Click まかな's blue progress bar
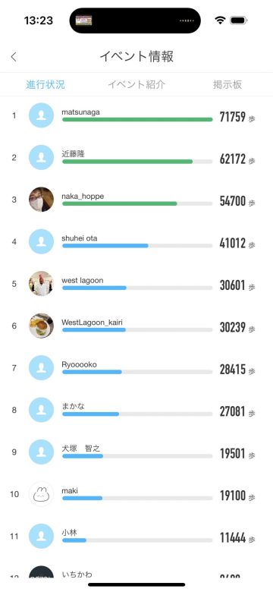This screenshot has width=273, height=592. [x=137, y=414]
